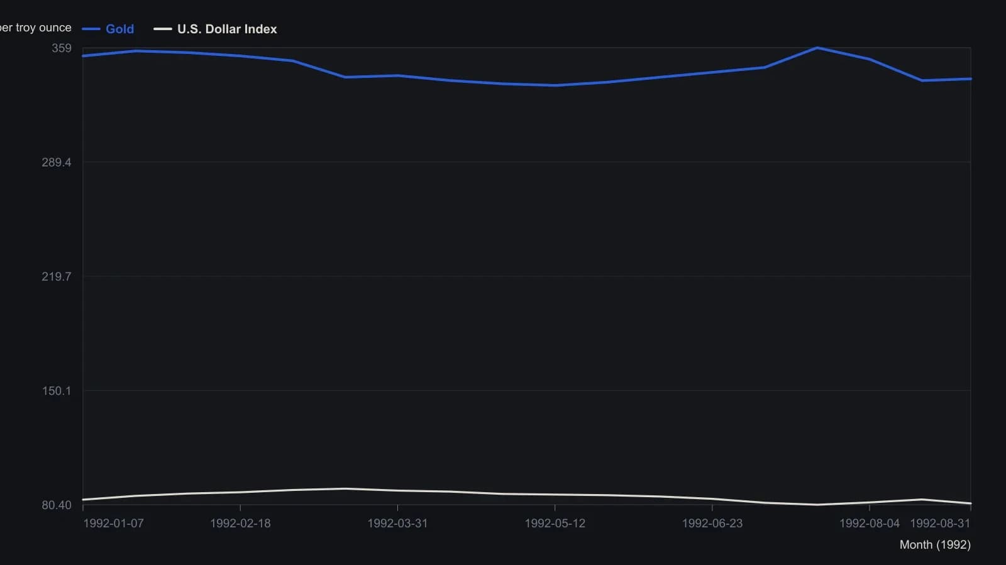Click the 150.1 y-axis value

coord(57,391)
